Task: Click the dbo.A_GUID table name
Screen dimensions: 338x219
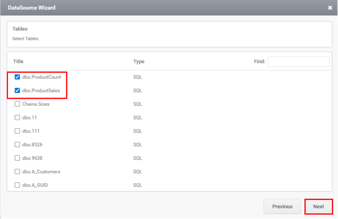Action: 35,185
